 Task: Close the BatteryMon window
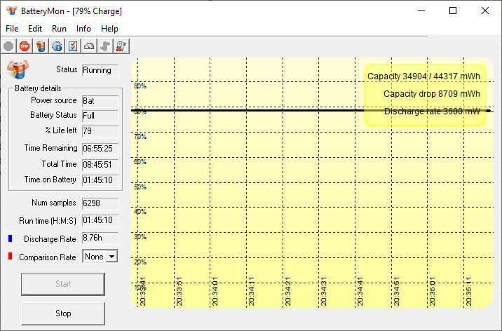[485, 11]
